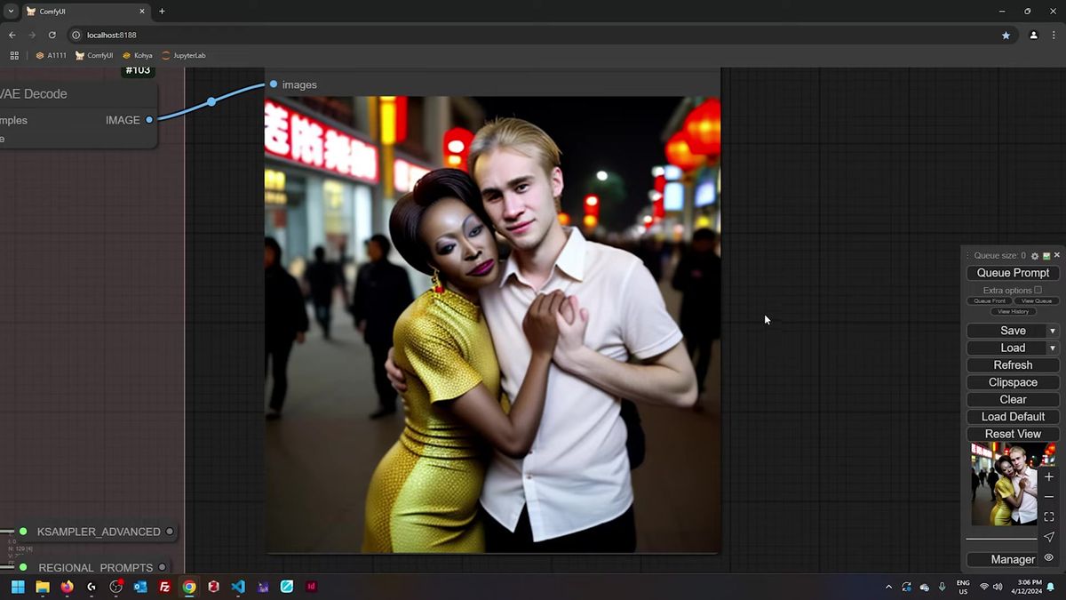The image size is (1066, 600).
Task: Show hidden system tray icons
Action: [x=888, y=587]
